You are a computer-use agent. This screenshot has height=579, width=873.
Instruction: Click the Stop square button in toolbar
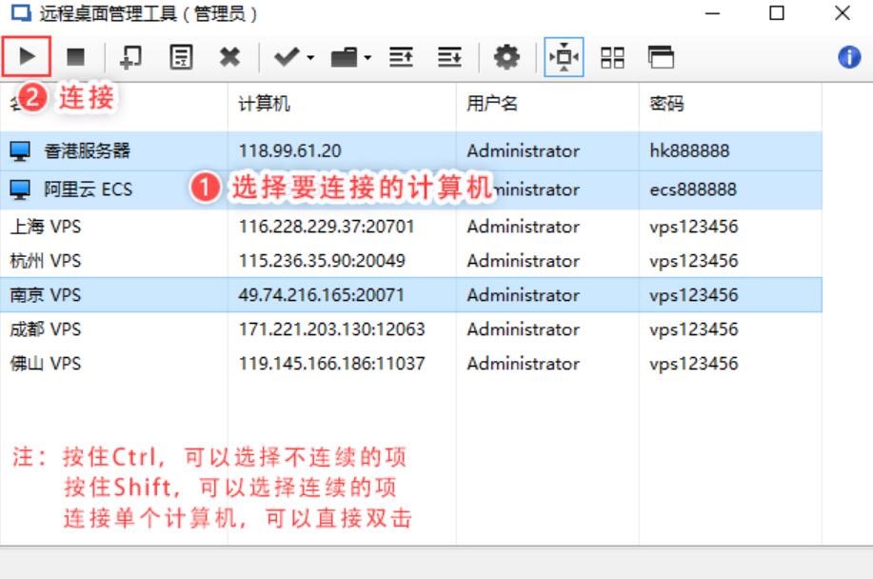(75, 57)
